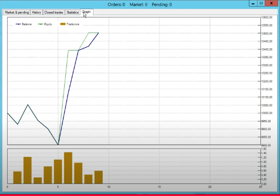Click the tallest trade size bar
Image resolution: width=280 pixels, height=196 pixels.
[x=68, y=168]
